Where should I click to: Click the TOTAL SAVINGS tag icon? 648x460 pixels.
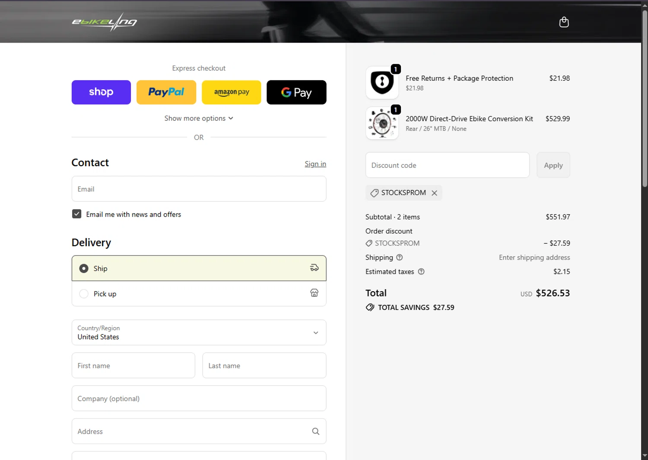[370, 308]
